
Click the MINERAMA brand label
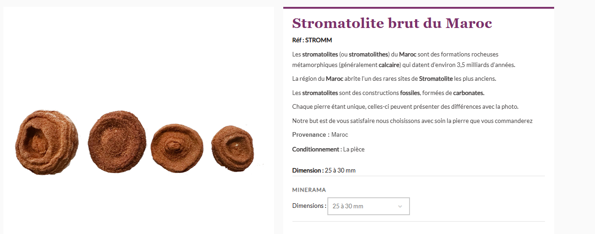coord(309,190)
